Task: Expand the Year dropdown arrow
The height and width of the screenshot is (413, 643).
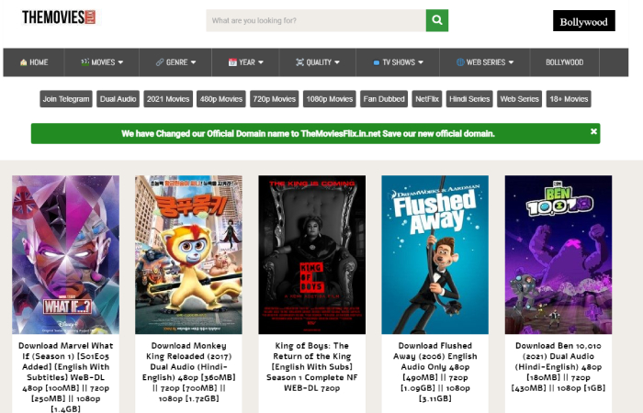Action: pyautogui.click(x=261, y=62)
